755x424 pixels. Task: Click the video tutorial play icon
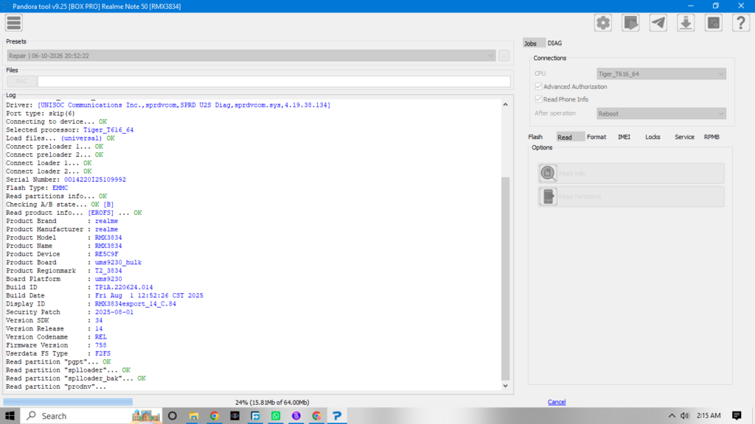(630, 23)
